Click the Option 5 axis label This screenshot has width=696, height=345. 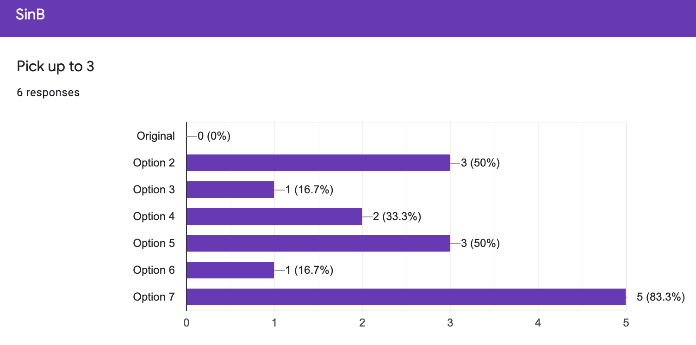tap(154, 243)
